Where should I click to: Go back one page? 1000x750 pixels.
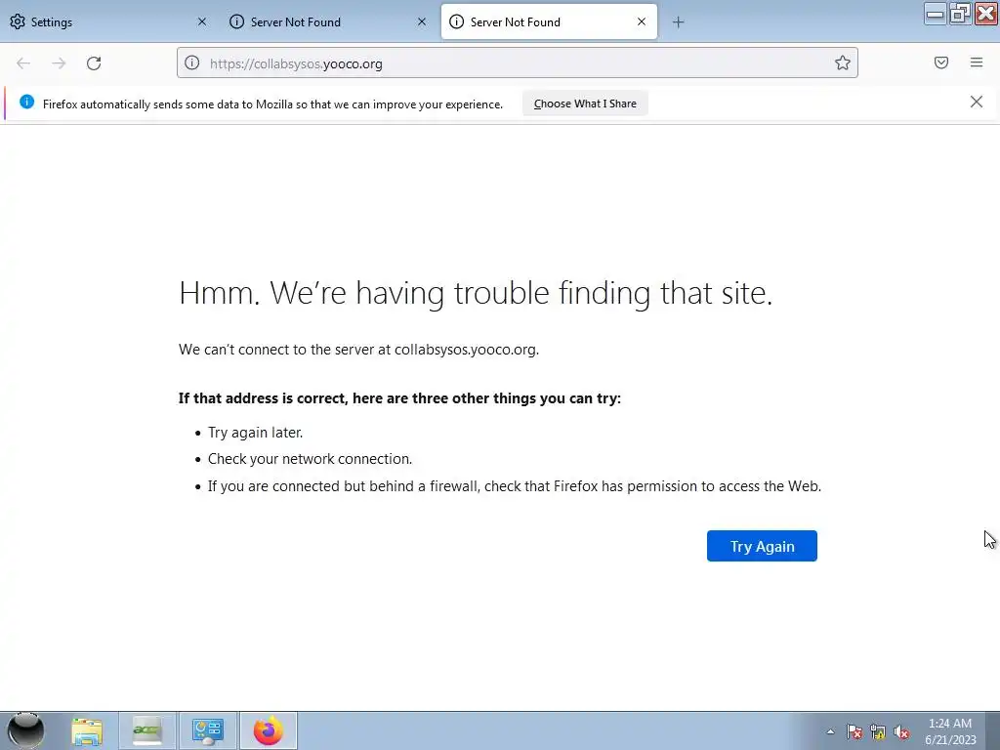[23, 63]
